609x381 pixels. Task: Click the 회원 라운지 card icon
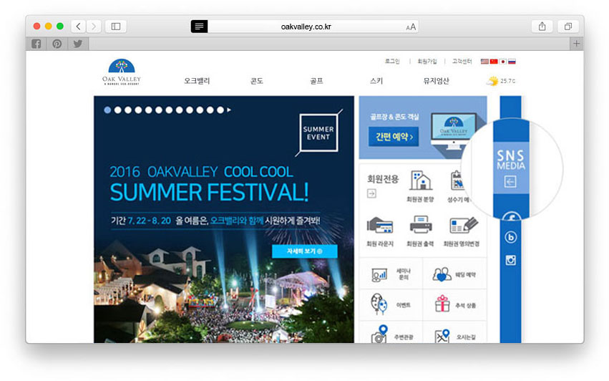(379, 226)
